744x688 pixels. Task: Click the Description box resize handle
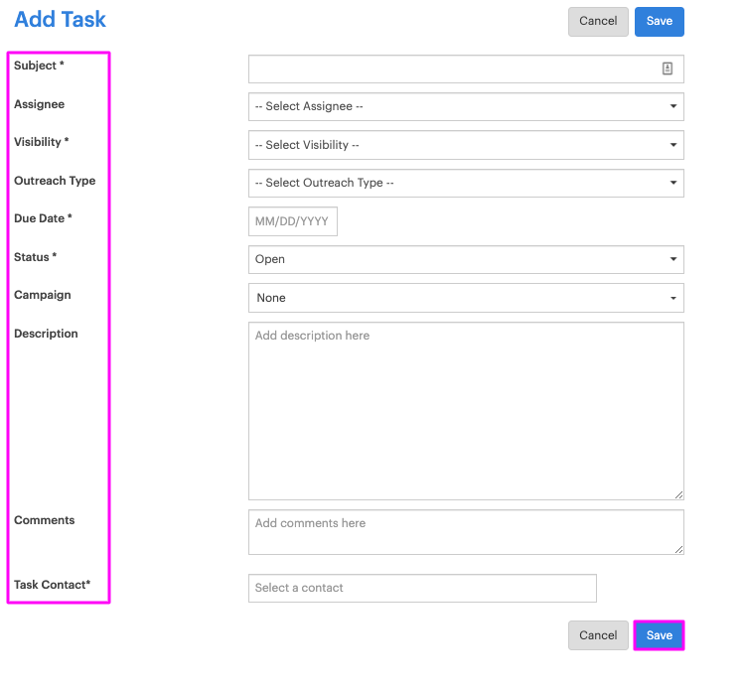678,493
